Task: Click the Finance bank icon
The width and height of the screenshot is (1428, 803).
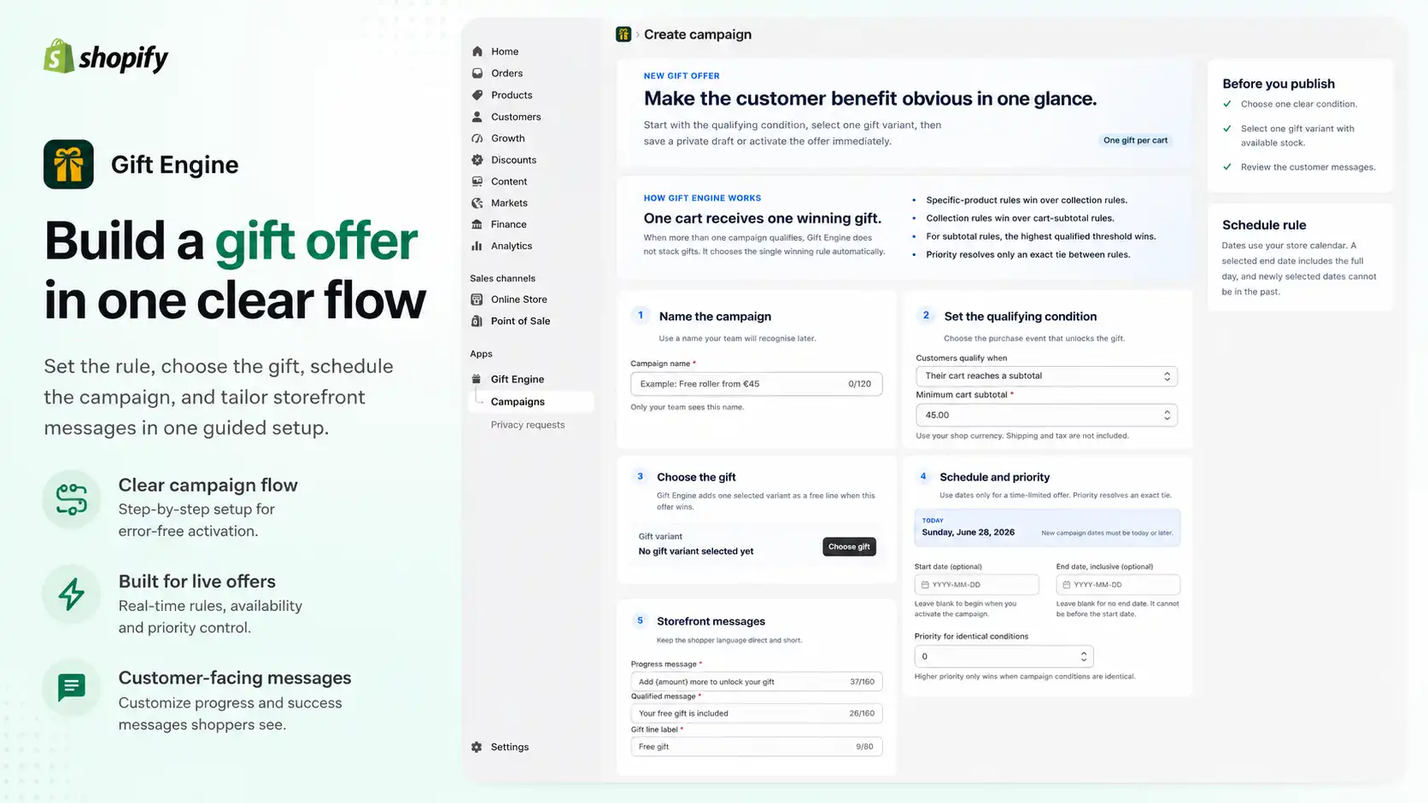Action: (x=477, y=224)
